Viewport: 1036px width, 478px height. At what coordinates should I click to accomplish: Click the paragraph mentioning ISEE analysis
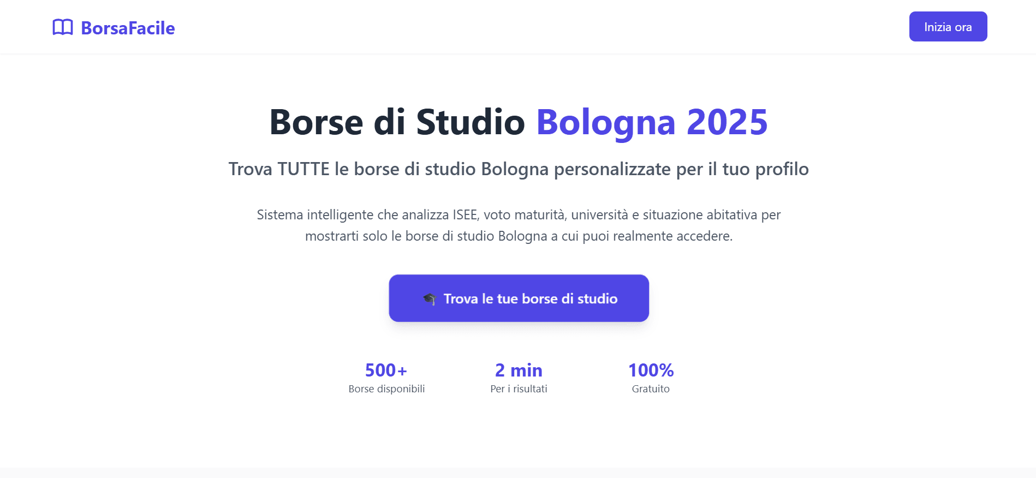[518, 225]
